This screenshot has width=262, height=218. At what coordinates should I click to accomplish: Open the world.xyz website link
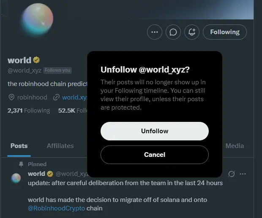(x=74, y=97)
